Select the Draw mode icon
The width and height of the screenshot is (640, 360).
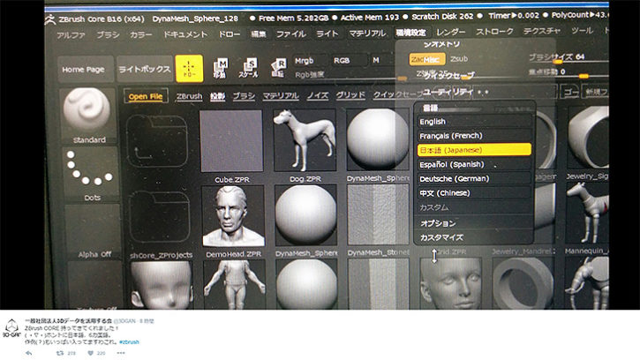189,68
